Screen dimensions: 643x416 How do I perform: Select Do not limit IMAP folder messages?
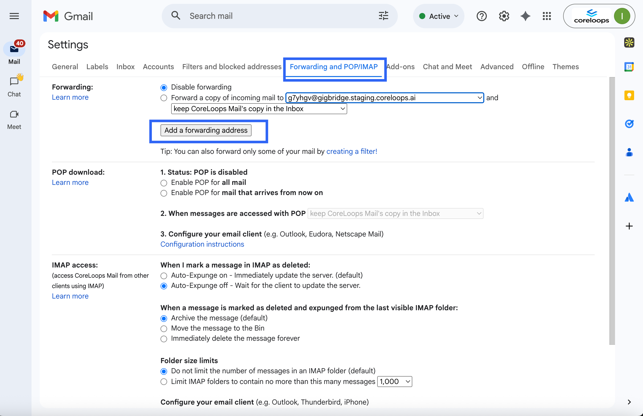click(x=164, y=372)
